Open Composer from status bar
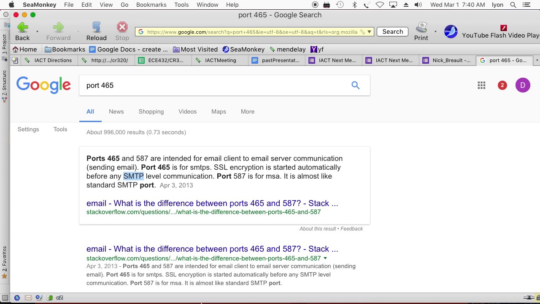The width and height of the screenshot is (540, 304). (39, 298)
